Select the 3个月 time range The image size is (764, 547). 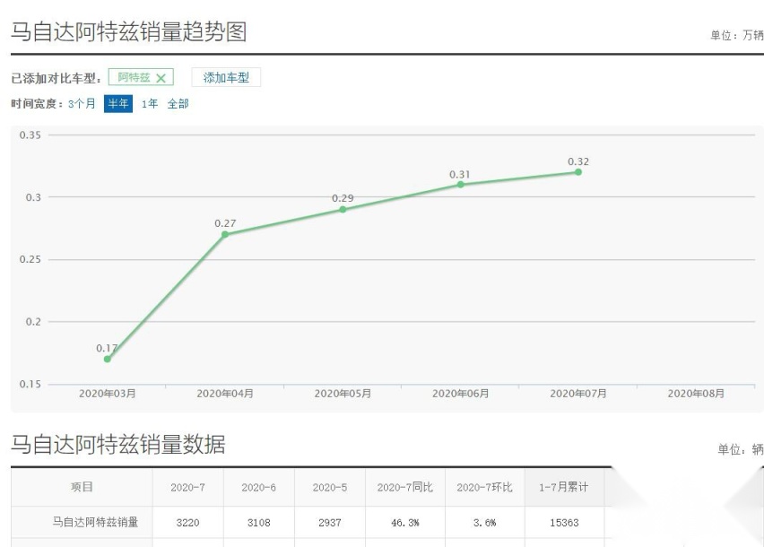[x=82, y=104]
